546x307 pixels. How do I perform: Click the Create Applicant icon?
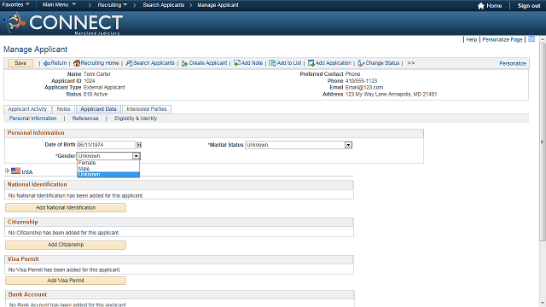(184, 63)
